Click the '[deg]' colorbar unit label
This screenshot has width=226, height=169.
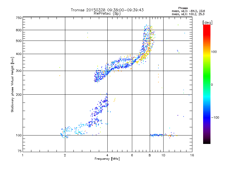[207, 23]
